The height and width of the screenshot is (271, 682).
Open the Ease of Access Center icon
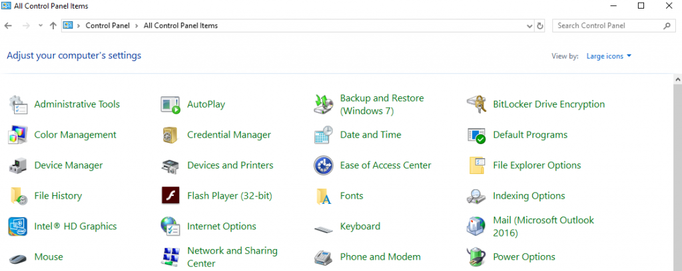point(323,165)
